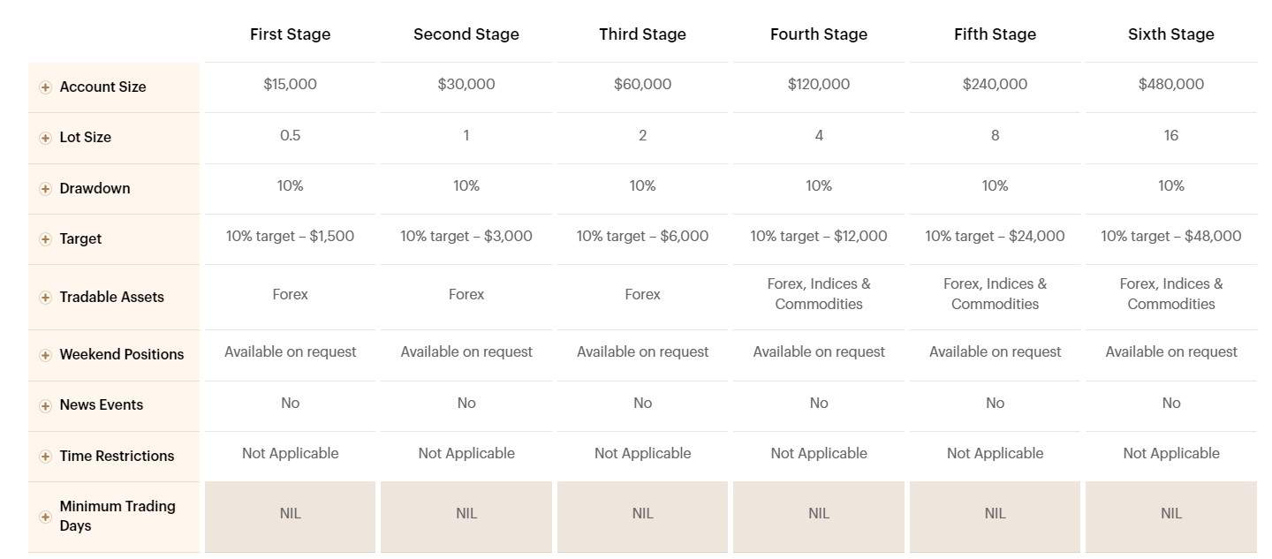Click the Second Stage NIL cell
Image resolution: width=1272 pixels, height=559 pixels.
pos(466,514)
